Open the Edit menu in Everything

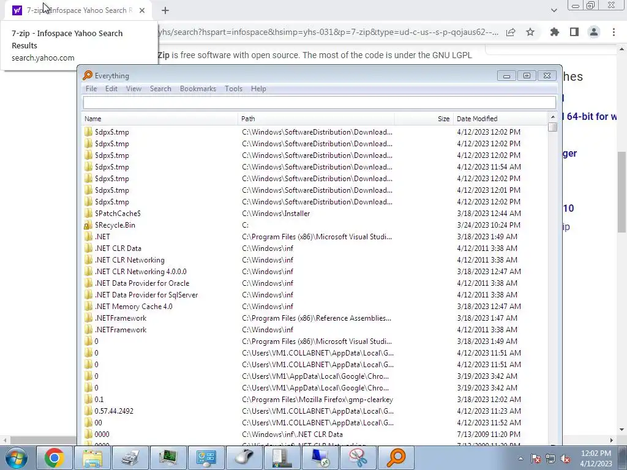tap(111, 89)
